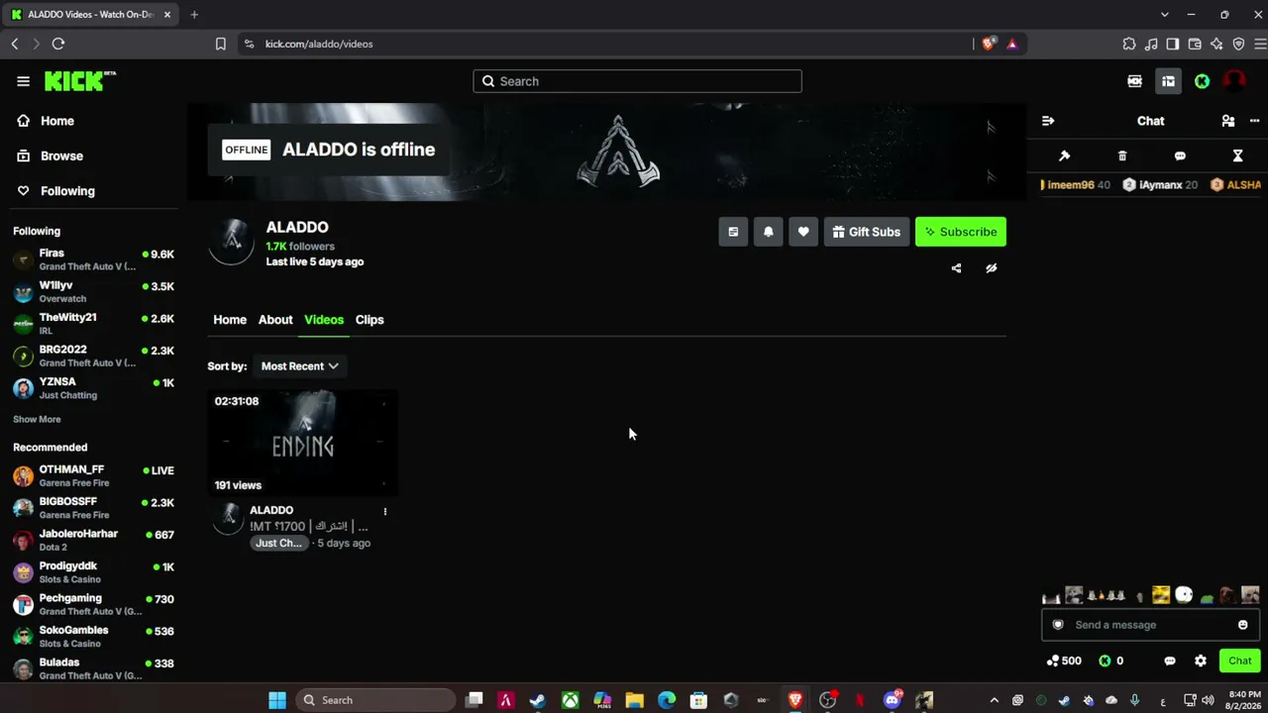Image resolution: width=1268 pixels, height=713 pixels.
Task: Open Prodigyddk recommended channel
Action: point(94,572)
